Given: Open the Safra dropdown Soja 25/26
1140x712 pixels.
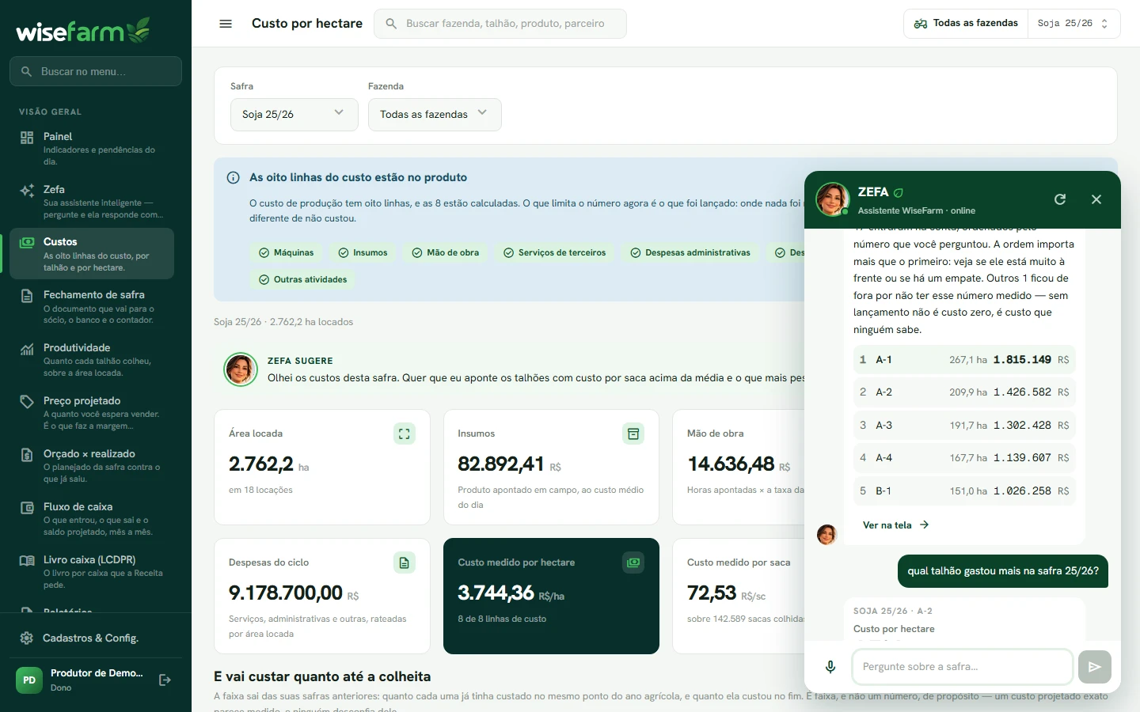Looking at the screenshot, I should [x=294, y=115].
